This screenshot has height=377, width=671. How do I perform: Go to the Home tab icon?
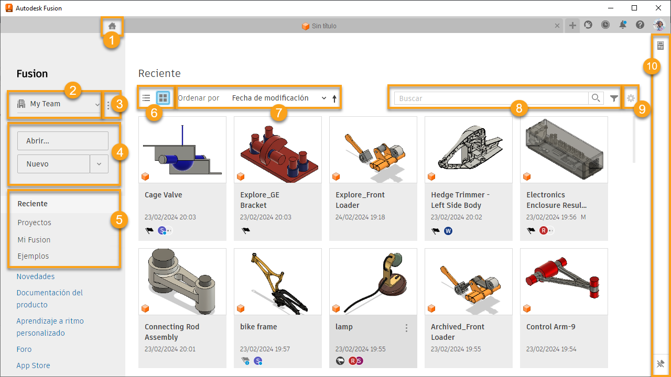[x=112, y=26]
